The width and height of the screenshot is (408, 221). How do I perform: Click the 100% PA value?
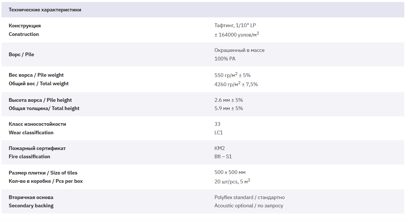tap(225, 59)
